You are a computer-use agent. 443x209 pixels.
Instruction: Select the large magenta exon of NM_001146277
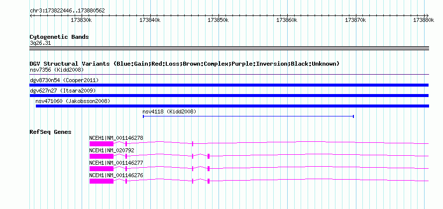pos(102,169)
